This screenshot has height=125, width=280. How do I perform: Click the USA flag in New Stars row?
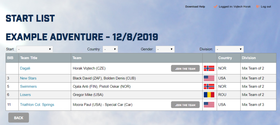pos(209,78)
